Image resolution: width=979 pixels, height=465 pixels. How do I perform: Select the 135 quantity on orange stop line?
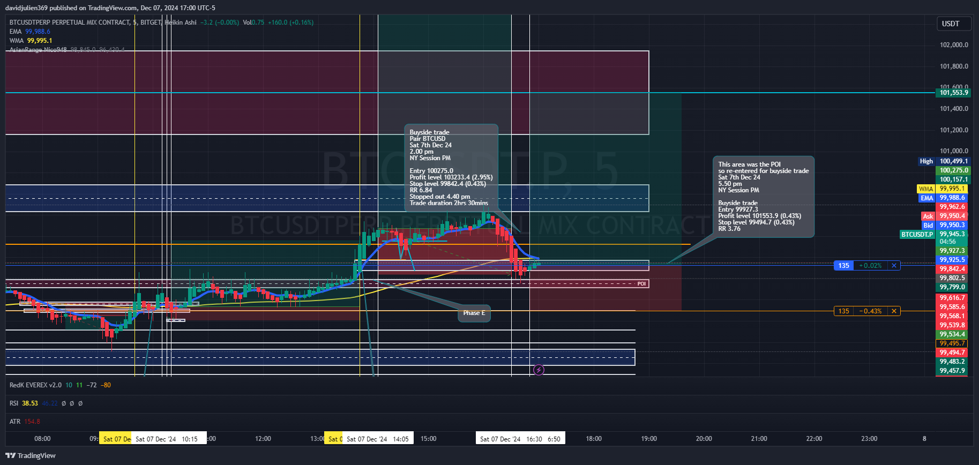pyautogui.click(x=843, y=311)
